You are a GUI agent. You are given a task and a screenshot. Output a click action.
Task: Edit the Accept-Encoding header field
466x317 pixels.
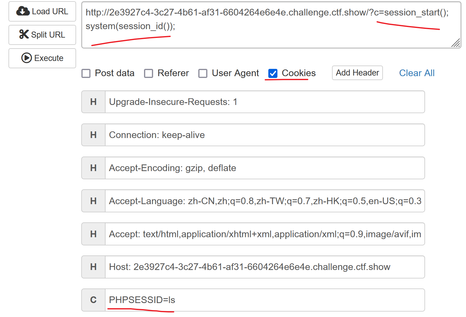[x=265, y=168]
